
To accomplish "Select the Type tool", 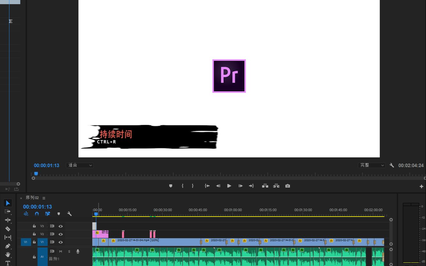I will (8, 263).
